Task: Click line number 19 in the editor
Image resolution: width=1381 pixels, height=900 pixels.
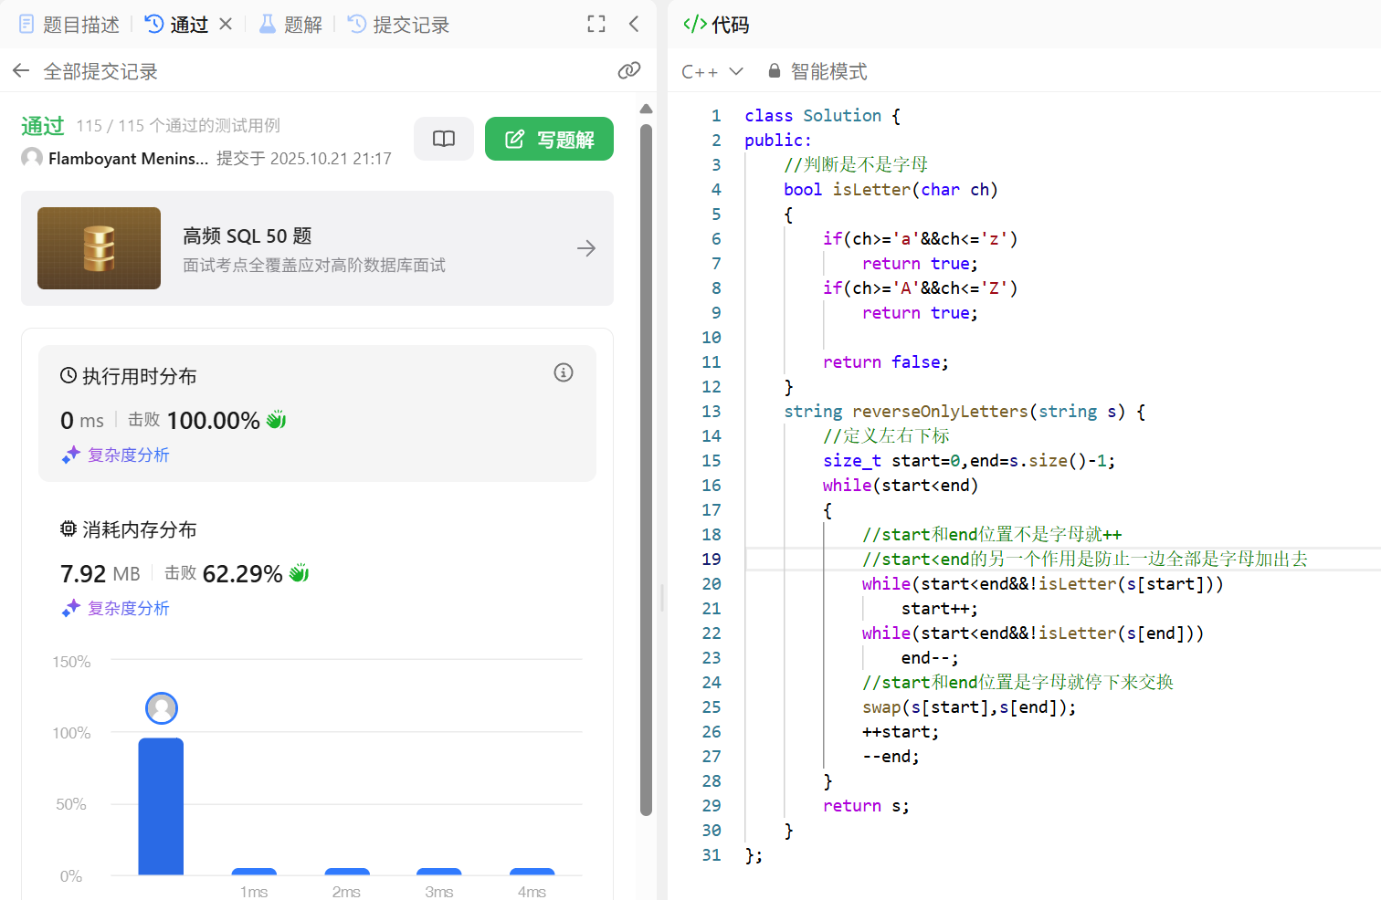Action: pyautogui.click(x=712, y=559)
